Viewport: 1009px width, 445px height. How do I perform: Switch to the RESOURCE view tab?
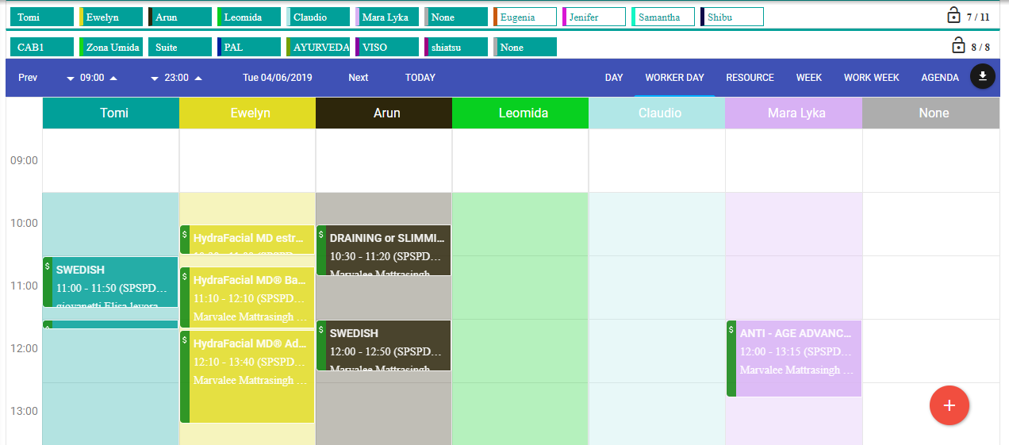749,78
